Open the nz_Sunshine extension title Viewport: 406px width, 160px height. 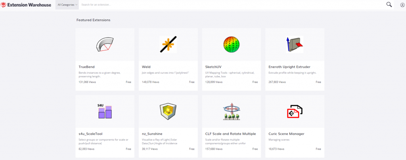(152, 133)
